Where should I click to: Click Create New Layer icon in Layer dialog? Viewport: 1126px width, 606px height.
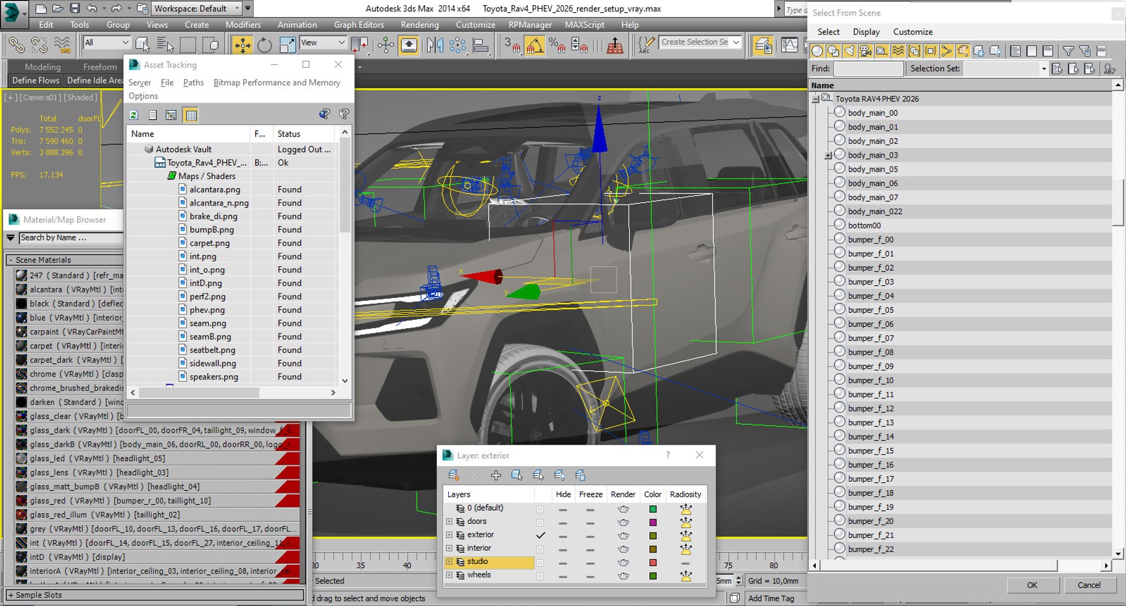tap(453, 475)
